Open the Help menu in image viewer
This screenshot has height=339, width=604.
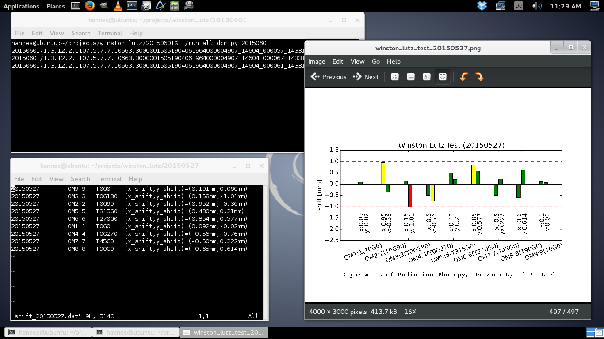click(x=394, y=61)
